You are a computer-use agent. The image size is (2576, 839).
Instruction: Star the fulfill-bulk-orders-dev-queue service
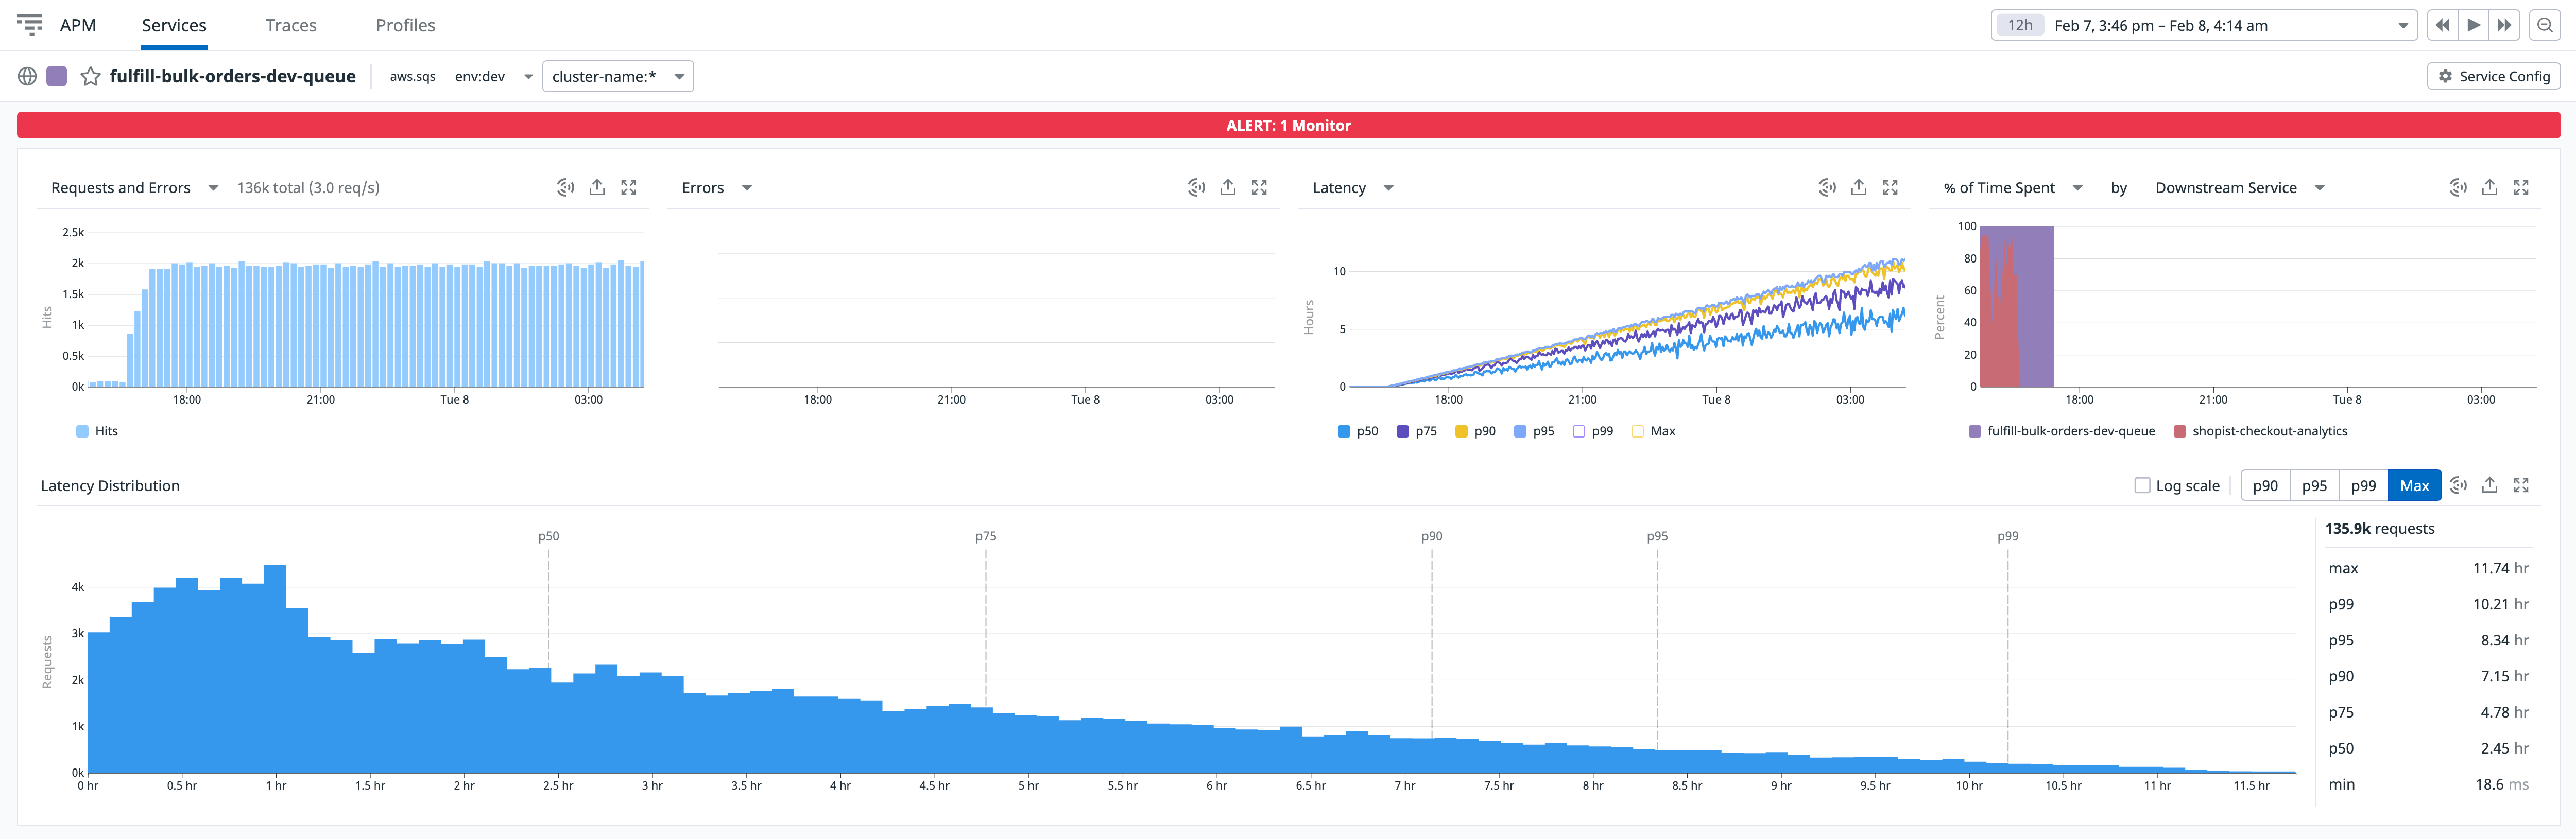(x=90, y=76)
